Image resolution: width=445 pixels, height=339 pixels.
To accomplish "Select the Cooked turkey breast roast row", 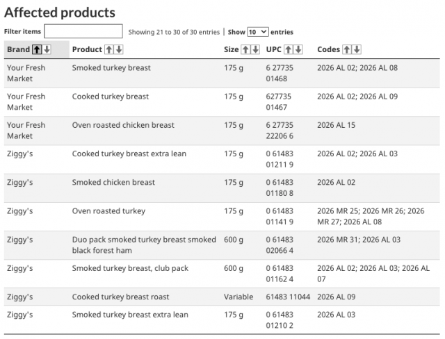I will click(222, 297).
